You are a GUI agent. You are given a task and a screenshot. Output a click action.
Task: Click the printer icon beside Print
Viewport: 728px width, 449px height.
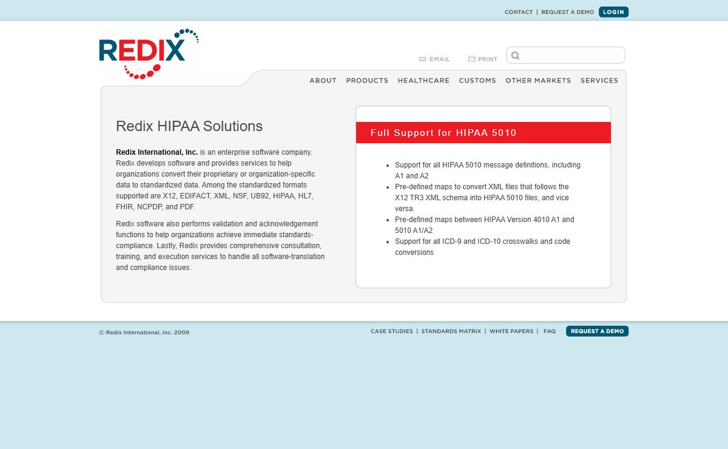pos(471,59)
